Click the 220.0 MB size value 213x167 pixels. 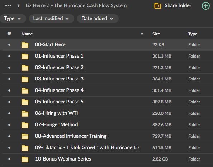pyautogui.click(x=162, y=113)
